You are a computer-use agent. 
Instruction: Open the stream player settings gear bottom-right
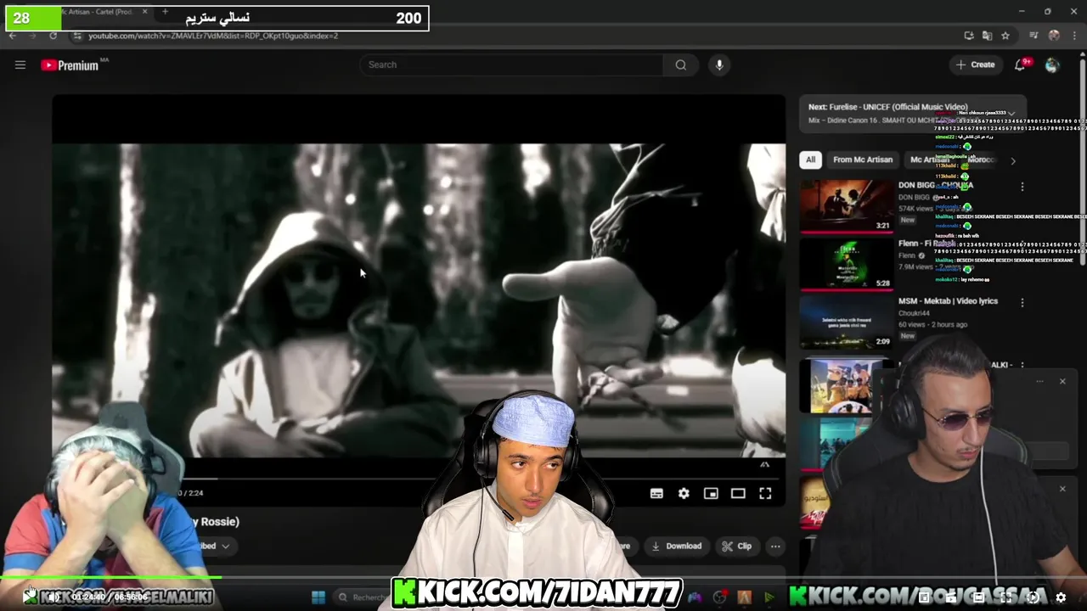tap(1061, 597)
